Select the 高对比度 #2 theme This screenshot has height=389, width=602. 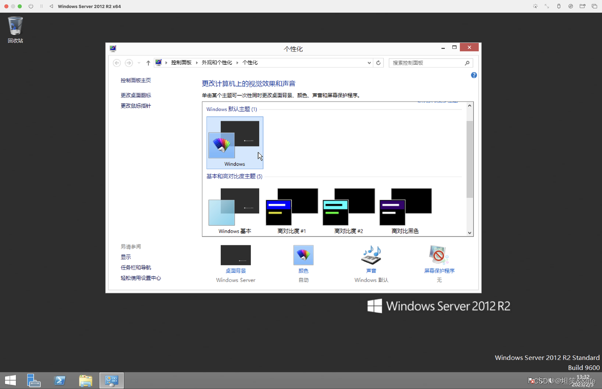[349, 211]
